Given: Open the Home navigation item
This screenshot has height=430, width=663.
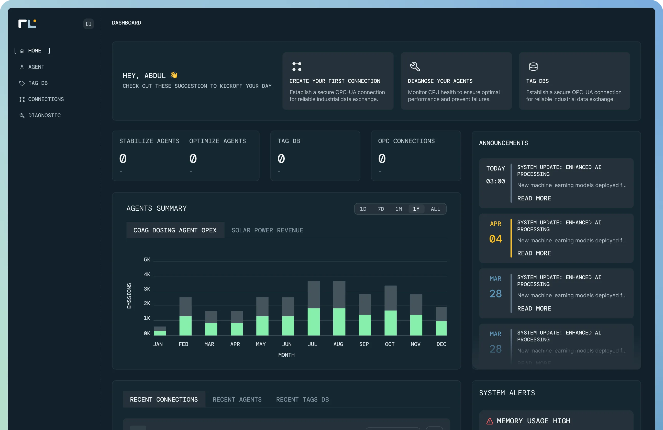Looking at the screenshot, I should (32, 51).
